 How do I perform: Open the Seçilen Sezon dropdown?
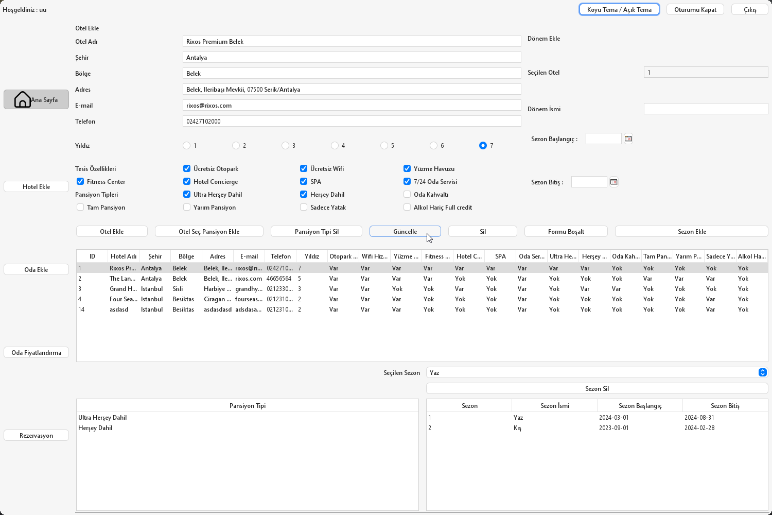pos(597,372)
